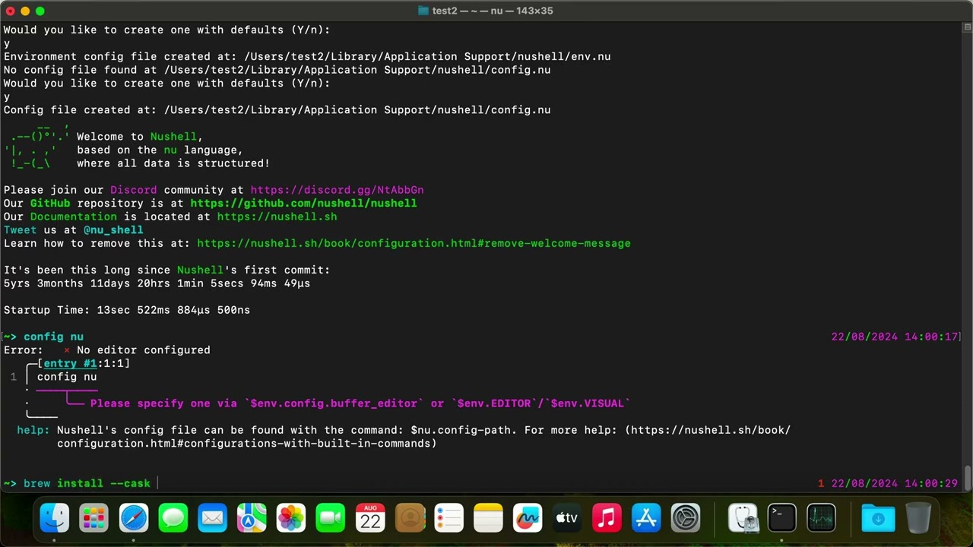
Task: Open the Notes app icon
Action: click(x=488, y=518)
